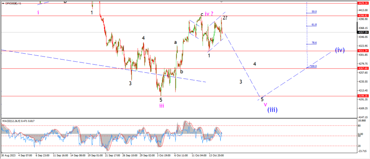370x159 pixels.
Task: Select the blue '(iv)' wave label
Action: point(340,50)
